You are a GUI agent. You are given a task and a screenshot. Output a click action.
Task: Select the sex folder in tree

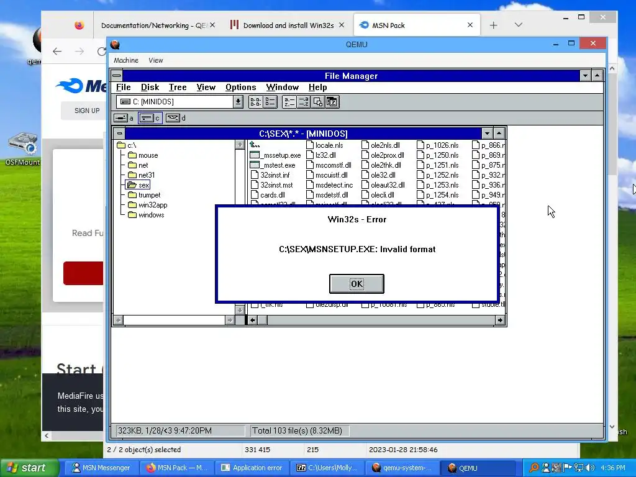139,185
